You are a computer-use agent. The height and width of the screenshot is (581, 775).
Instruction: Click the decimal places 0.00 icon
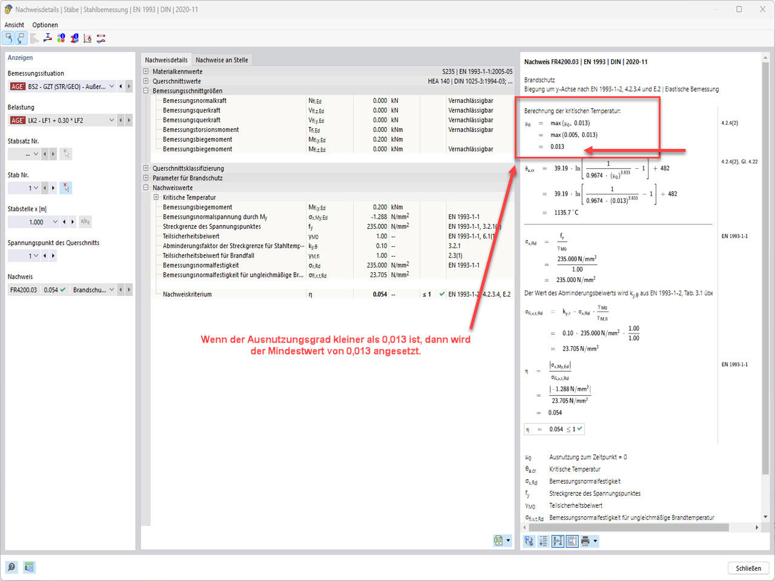pos(28,567)
